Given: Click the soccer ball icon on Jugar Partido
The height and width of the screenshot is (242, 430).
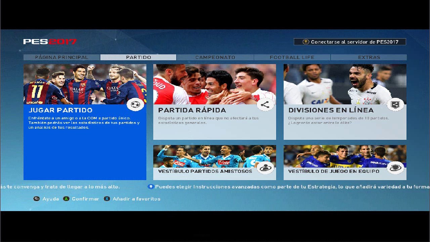Looking at the screenshot, I should [135, 105].
